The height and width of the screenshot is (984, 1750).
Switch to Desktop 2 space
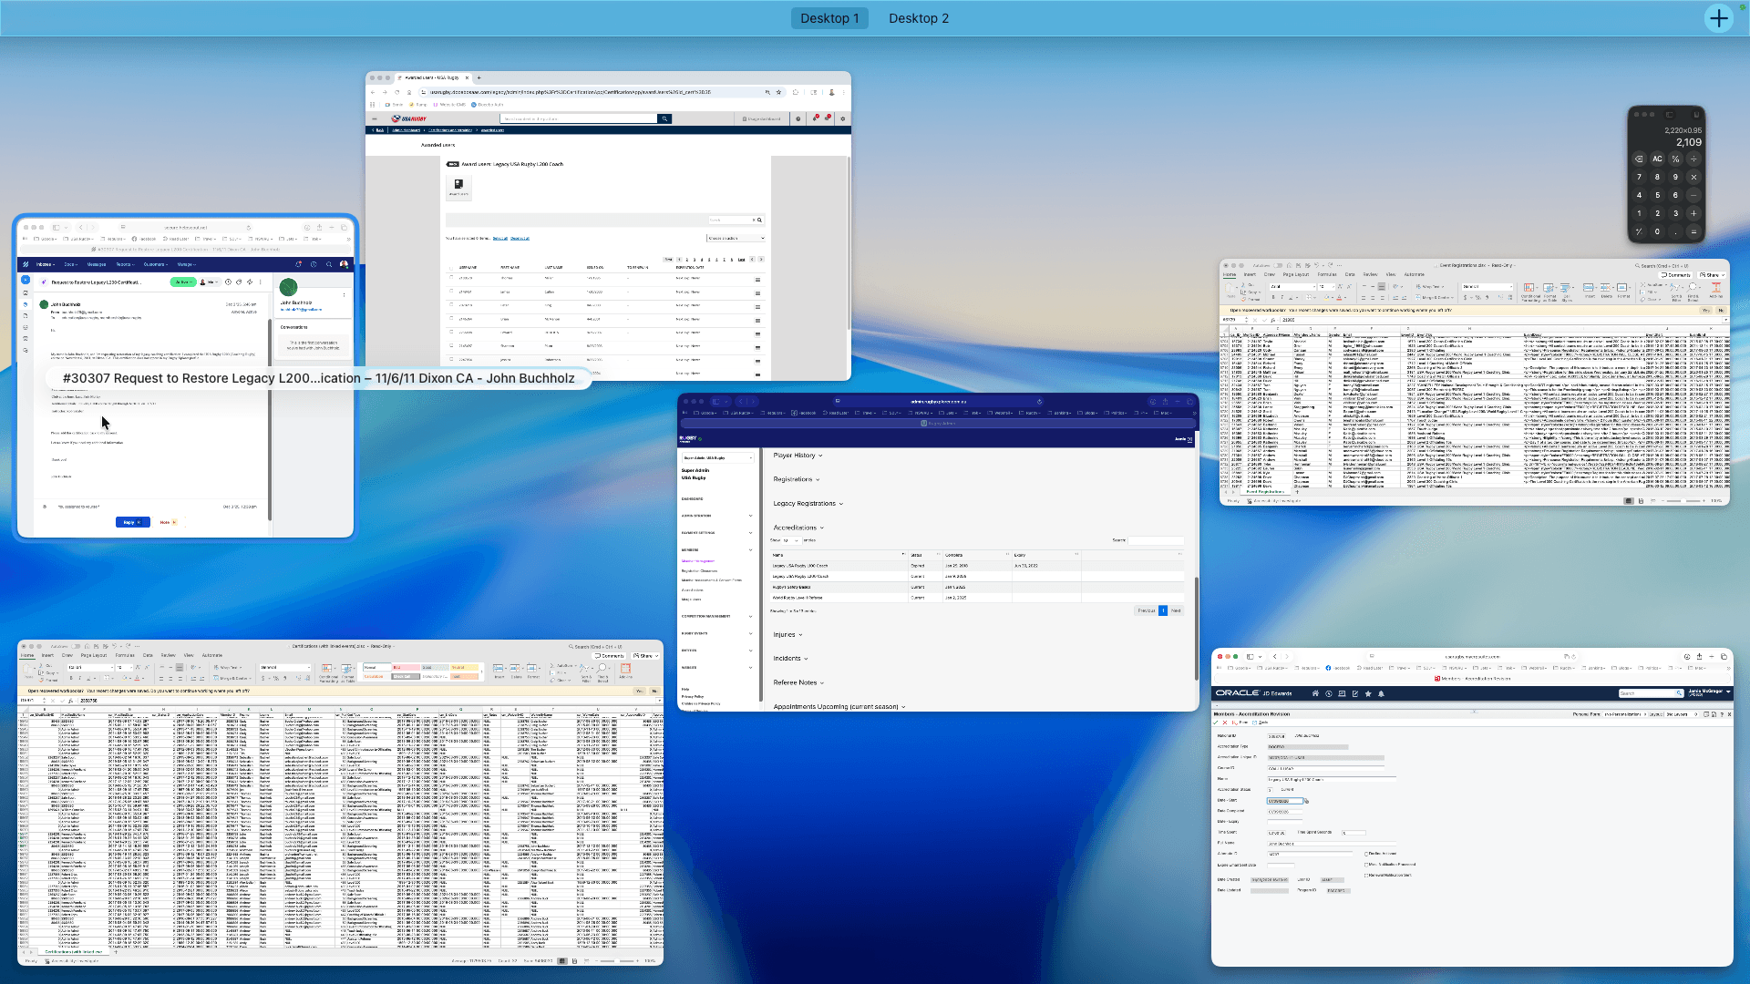point(919,18)
